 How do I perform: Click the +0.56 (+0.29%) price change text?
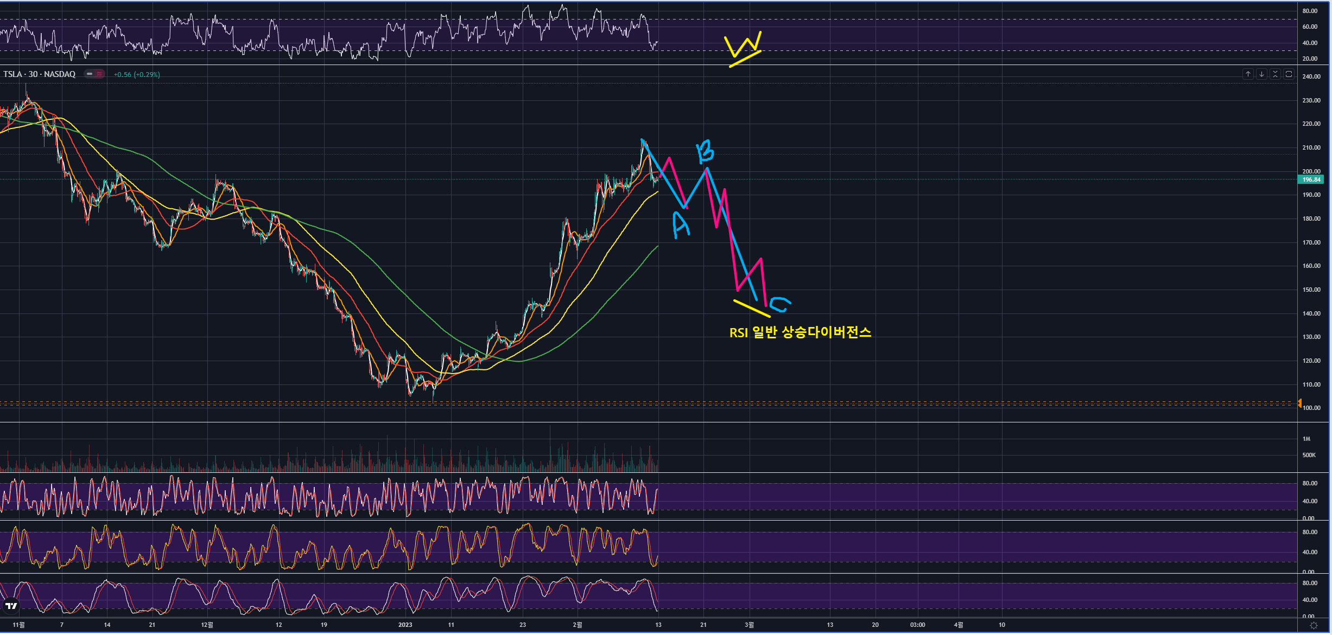(x=137, y=75)
